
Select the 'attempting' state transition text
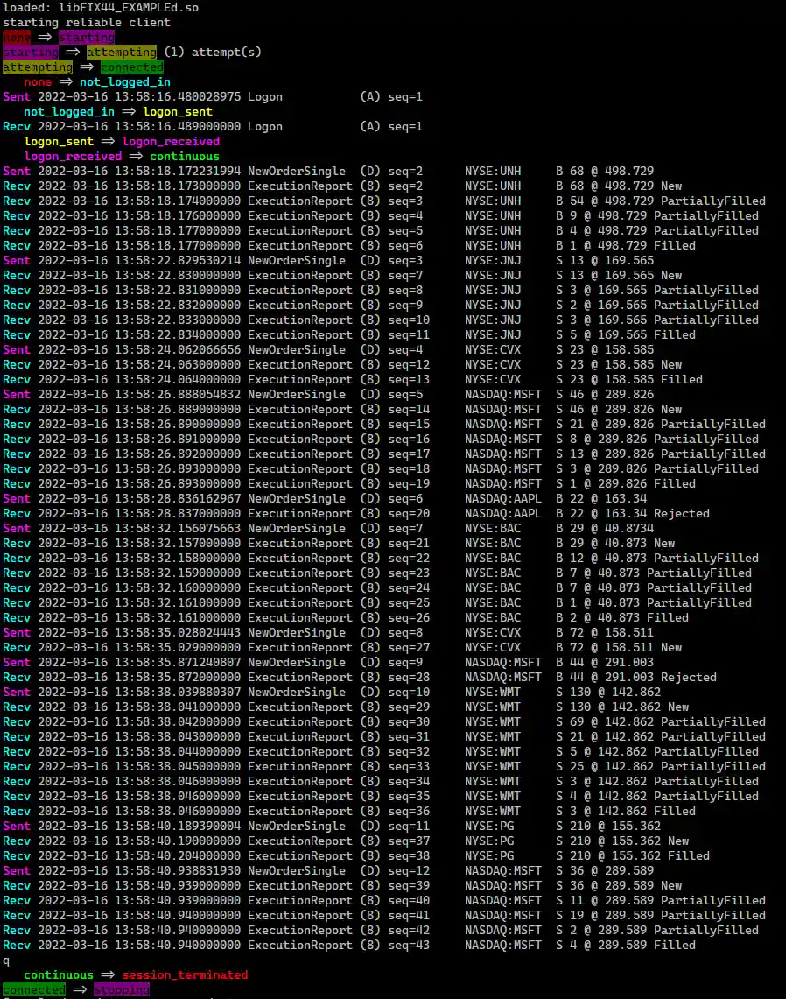121,52
